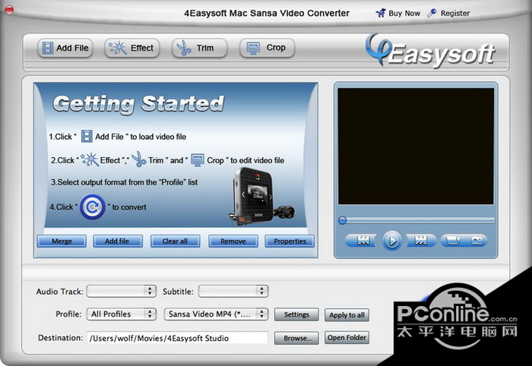The image size is (532, 366).
Task: Click the preview seek slider handle
Action: pos(342,221)
